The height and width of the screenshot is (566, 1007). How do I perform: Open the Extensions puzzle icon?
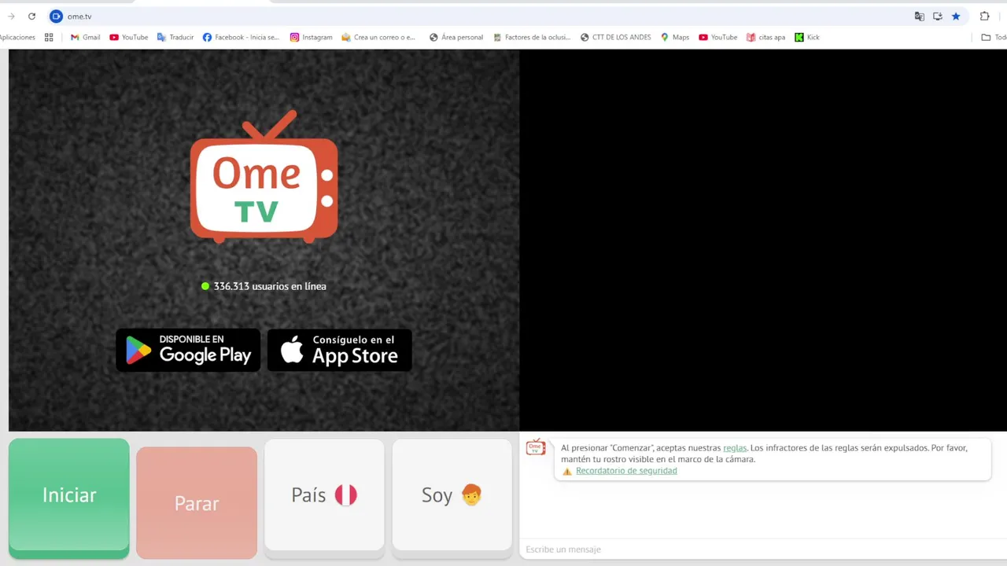coord(984,16)
